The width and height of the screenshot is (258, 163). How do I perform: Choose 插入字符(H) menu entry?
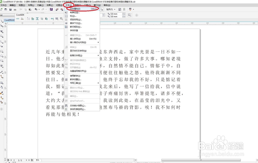click(82, 39)
